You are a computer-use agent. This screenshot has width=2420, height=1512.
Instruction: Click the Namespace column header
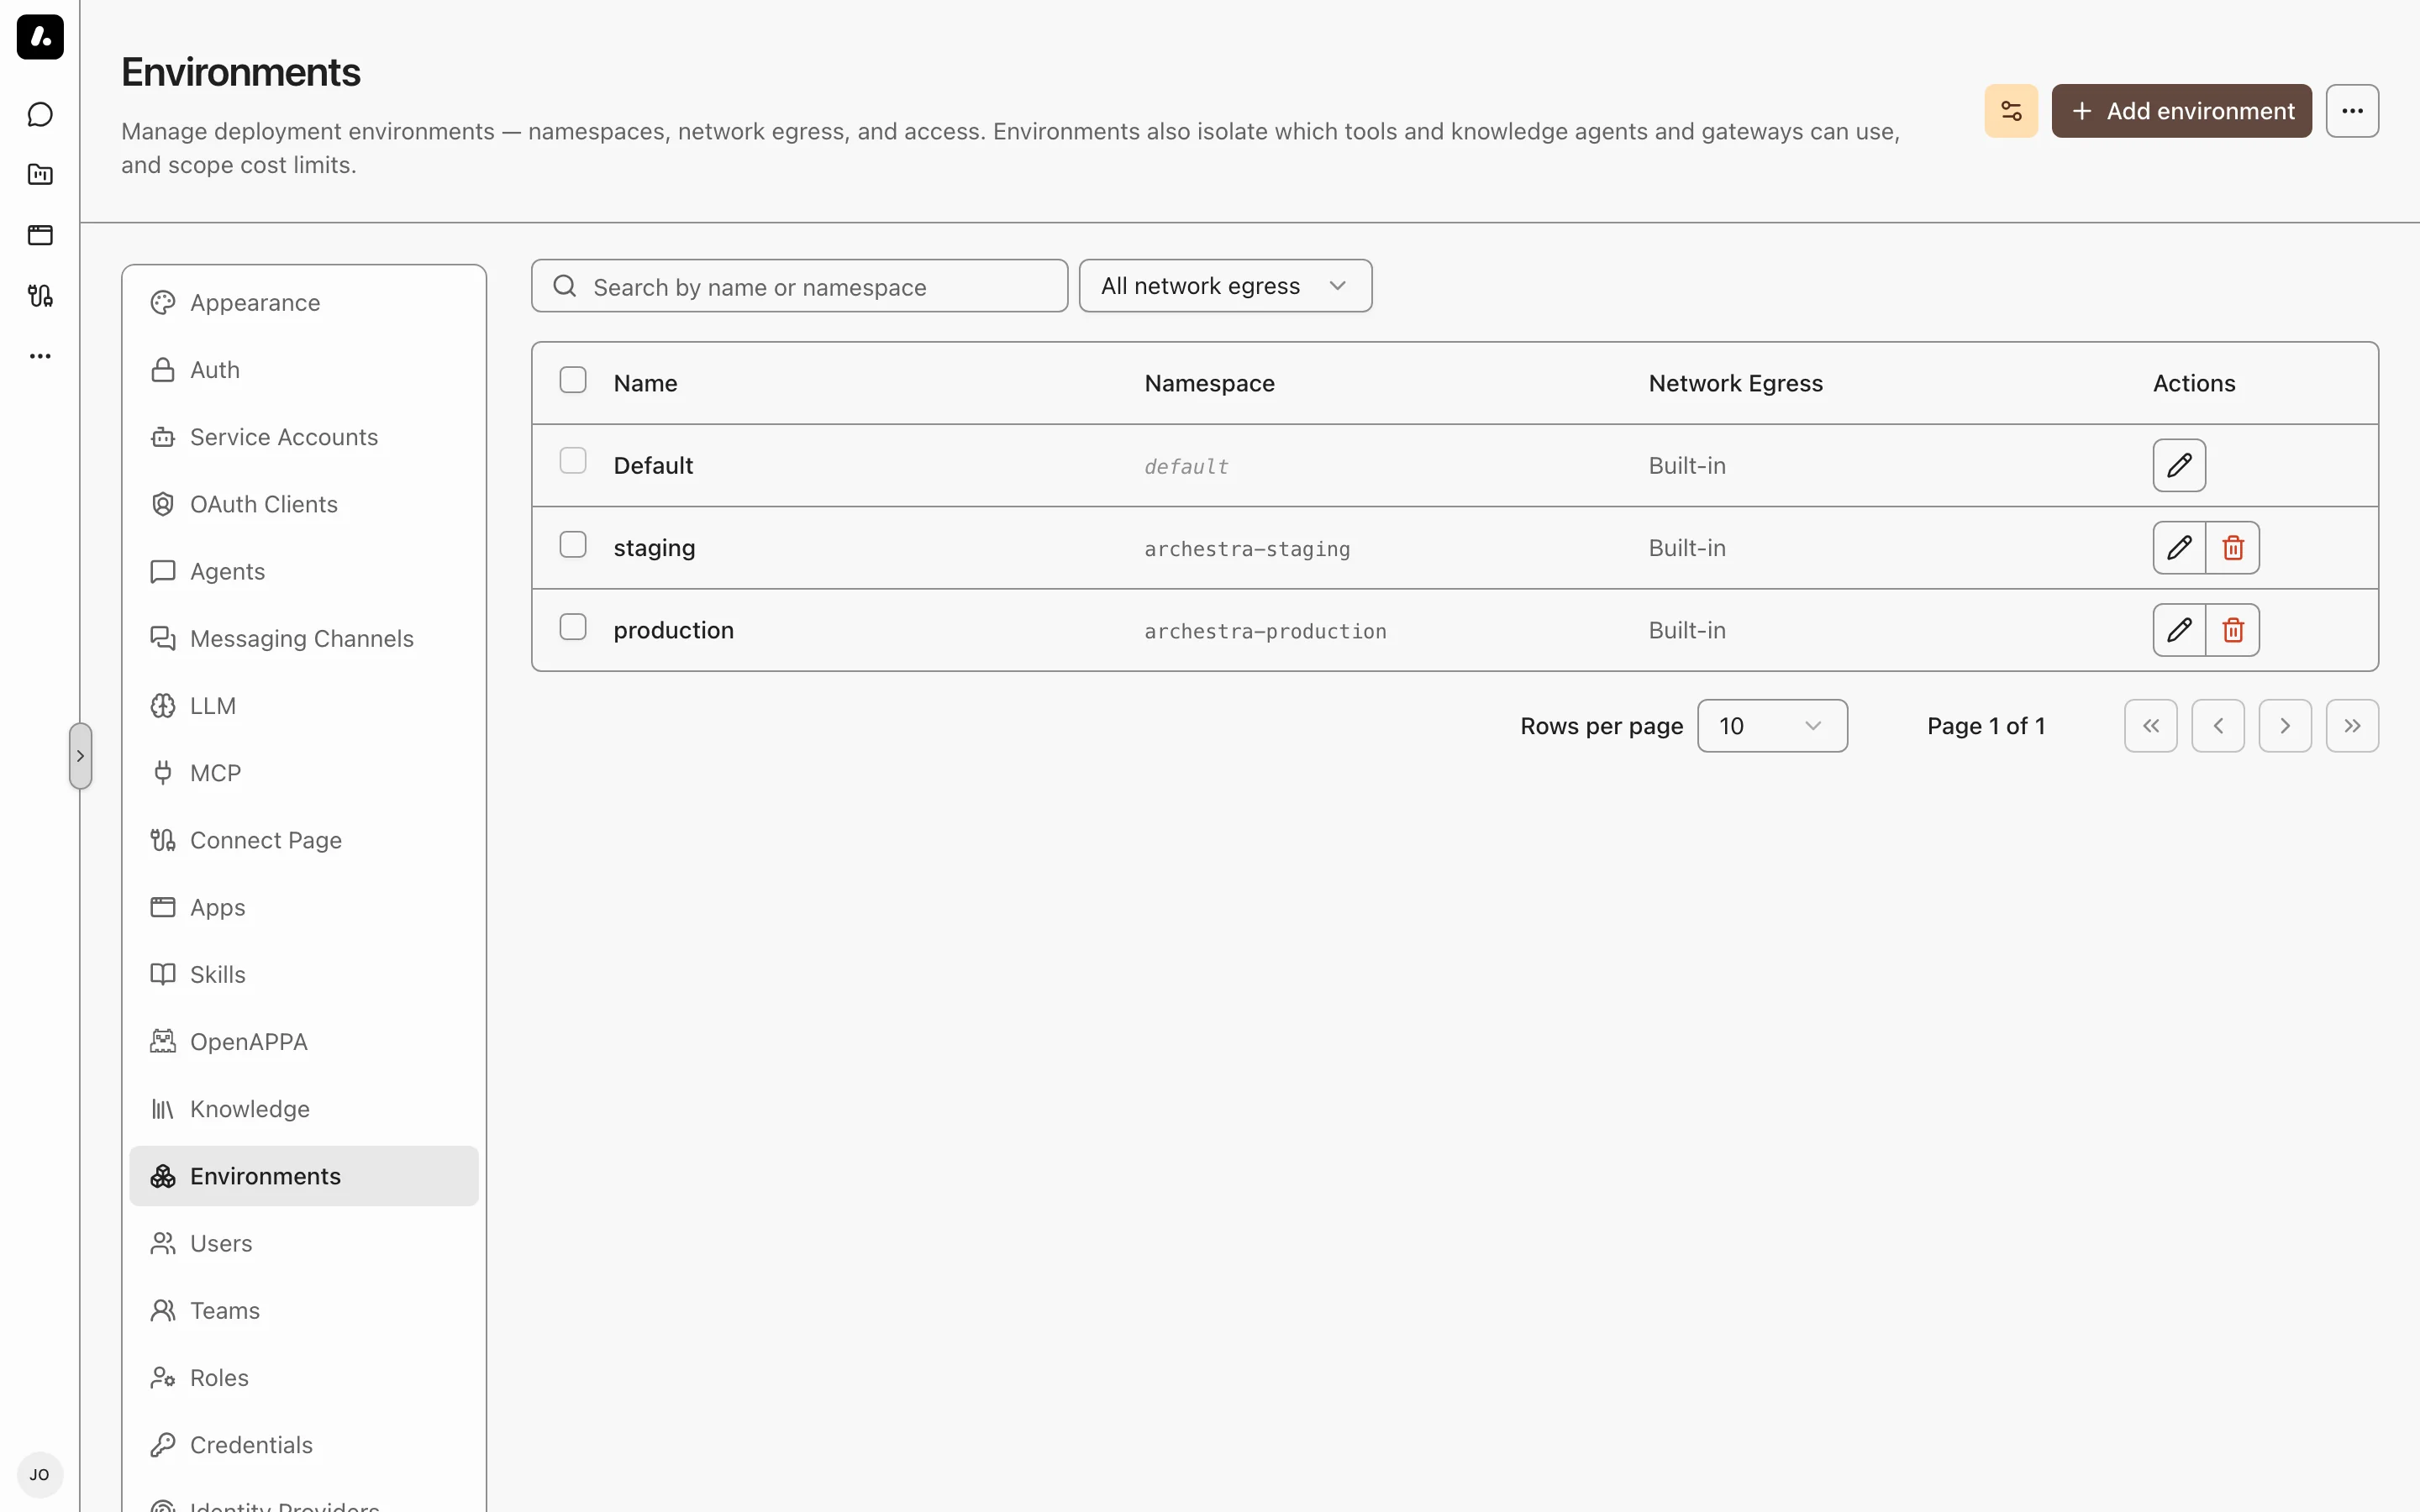click(1209, 383)
